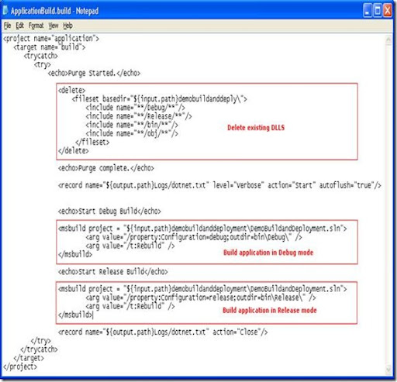The height and width of the screenshot is (382, 397).
Task: Click the echo Purge Started line
Action: point(94,73)
